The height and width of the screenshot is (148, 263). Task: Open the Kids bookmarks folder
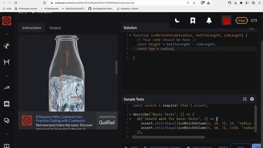(x=7, y=9)
